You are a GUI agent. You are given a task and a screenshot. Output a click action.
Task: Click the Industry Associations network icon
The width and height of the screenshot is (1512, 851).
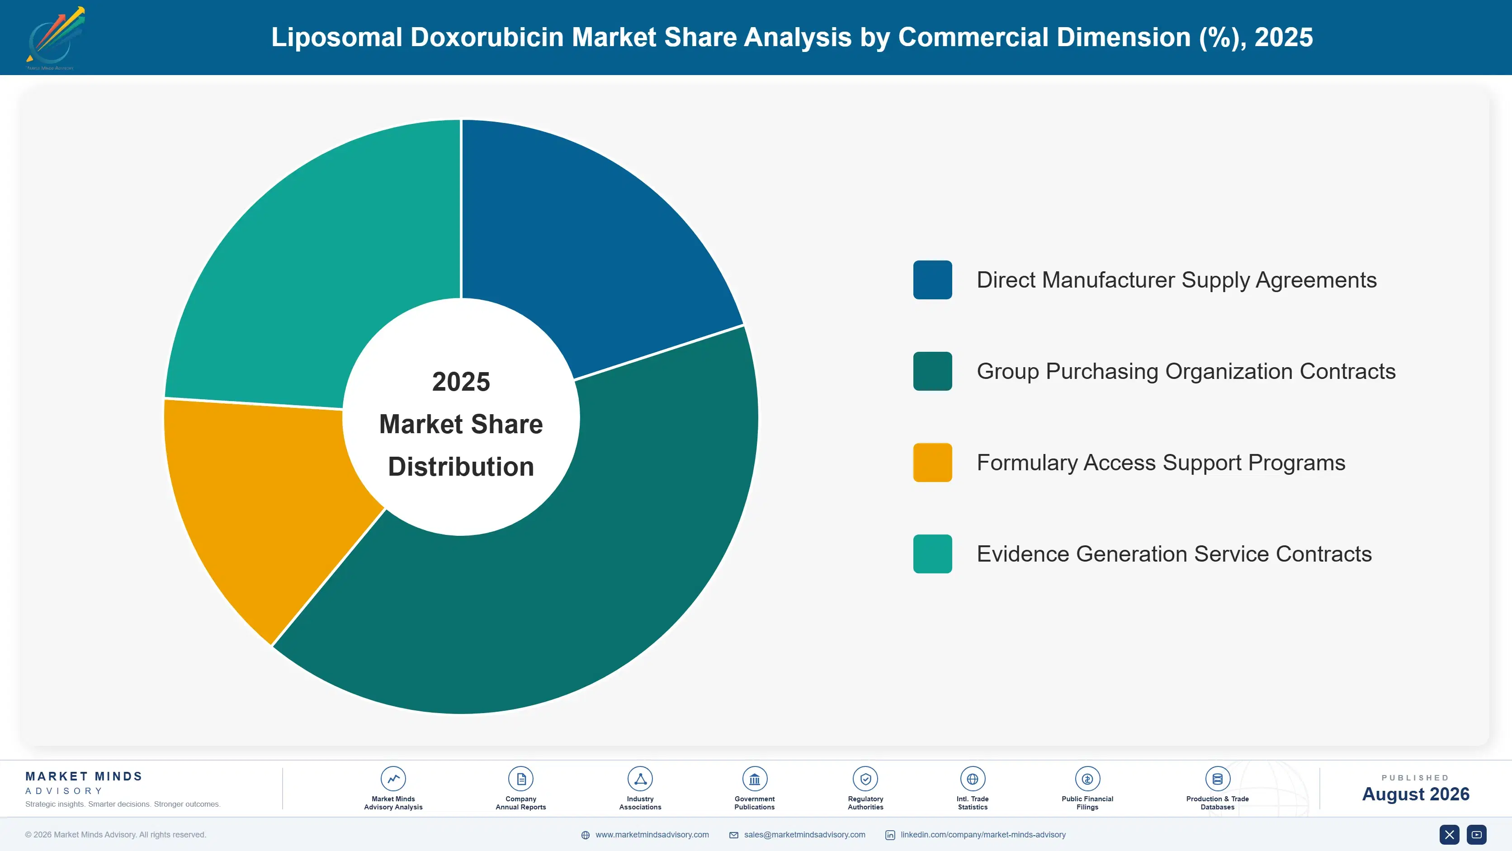pyautogui.click(x=640, y=779)
